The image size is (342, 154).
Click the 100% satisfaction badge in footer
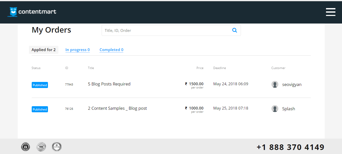(41, 147)
